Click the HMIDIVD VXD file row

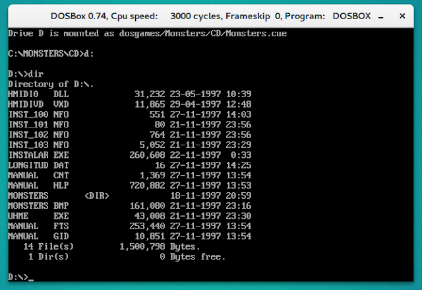click(x=130, y=104)
